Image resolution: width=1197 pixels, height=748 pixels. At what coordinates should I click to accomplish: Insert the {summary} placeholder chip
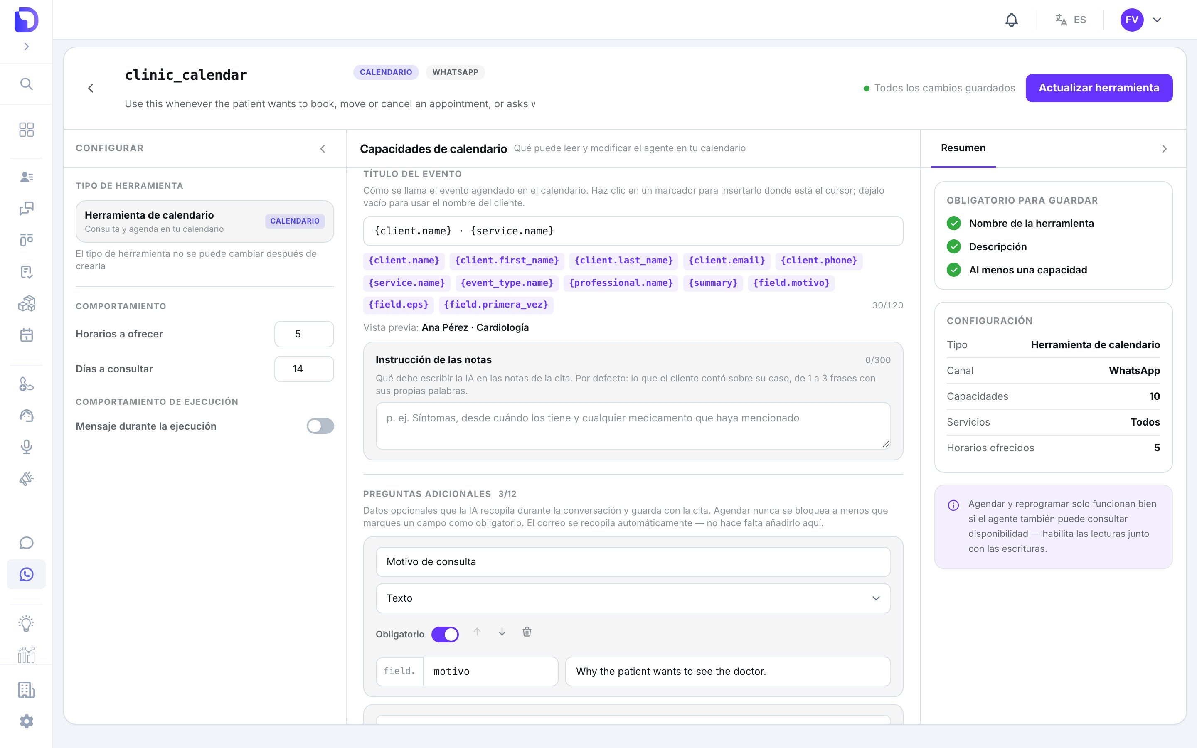[x=713, y=283]
